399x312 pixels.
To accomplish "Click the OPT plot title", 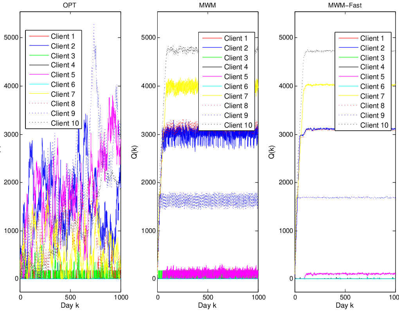I will pos(70,5).
